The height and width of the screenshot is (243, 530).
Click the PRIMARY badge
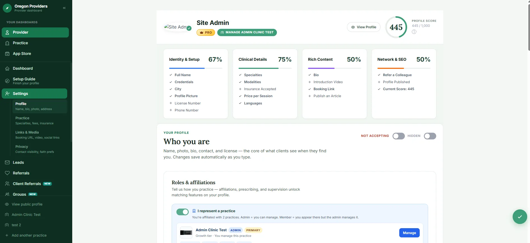click(253, 230)
